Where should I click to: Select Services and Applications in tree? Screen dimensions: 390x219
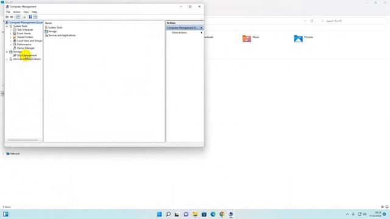coord(27,59)
